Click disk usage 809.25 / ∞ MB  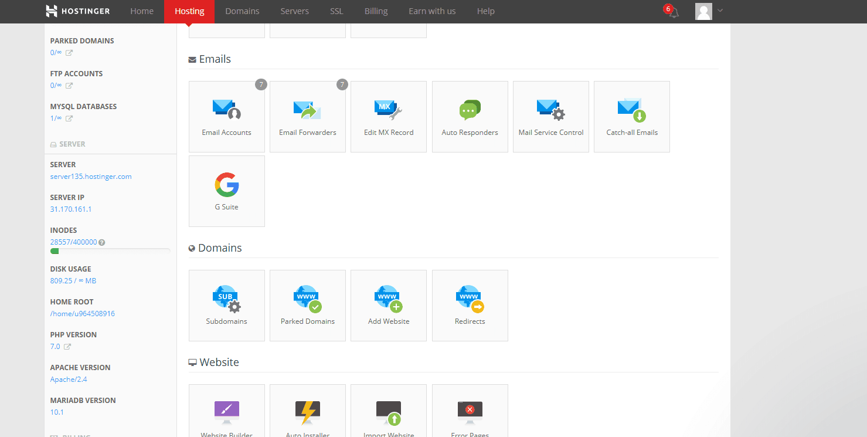point(73,281)
